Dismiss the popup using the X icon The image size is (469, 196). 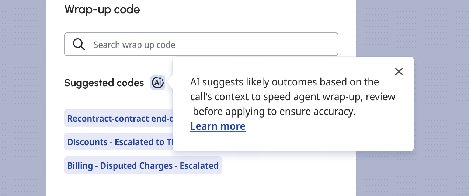(x=399, y=71)
